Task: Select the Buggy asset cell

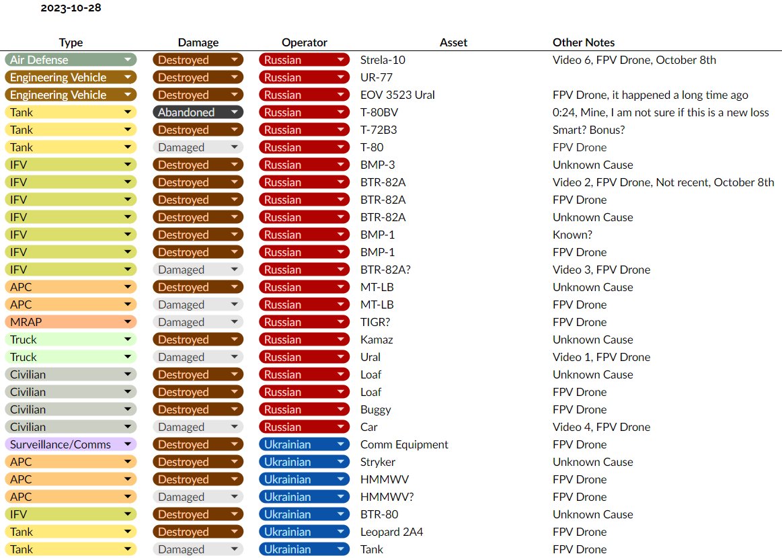Action: click(376, 409)
